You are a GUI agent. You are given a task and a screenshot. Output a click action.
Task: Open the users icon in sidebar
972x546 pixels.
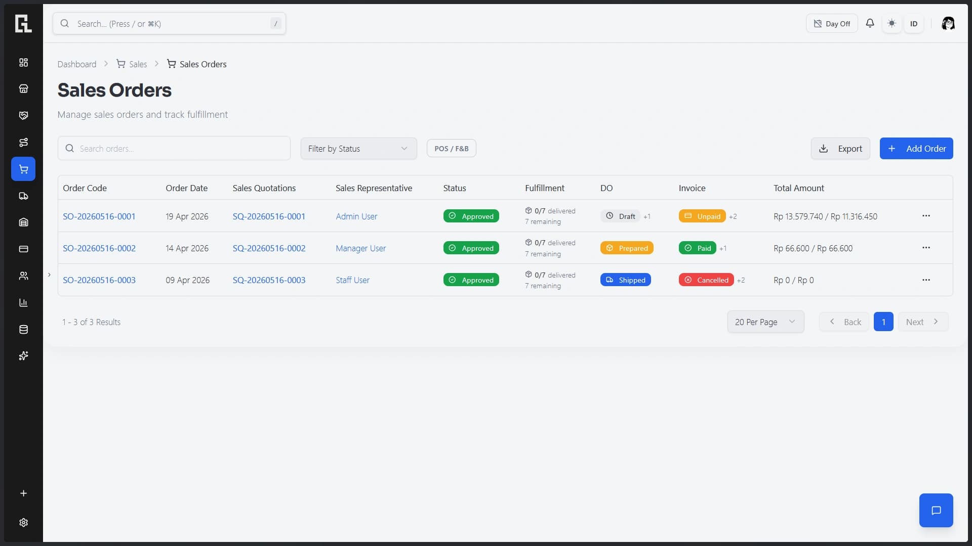point(23,276)
